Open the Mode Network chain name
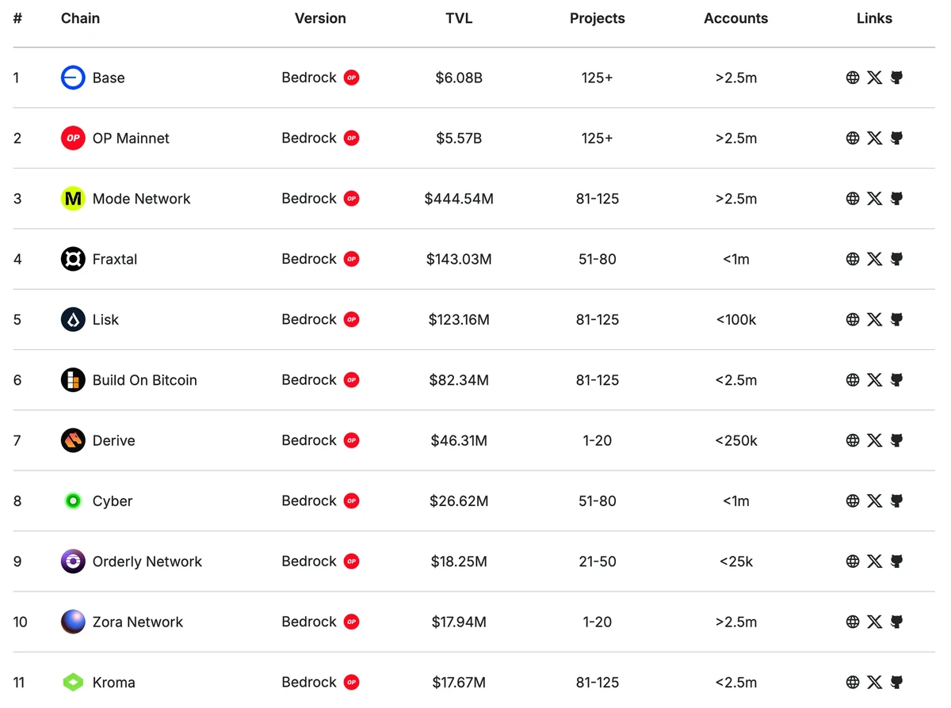The width and height of the screenshot is (951, 708). pyautogui.click(x=141, y=199)
